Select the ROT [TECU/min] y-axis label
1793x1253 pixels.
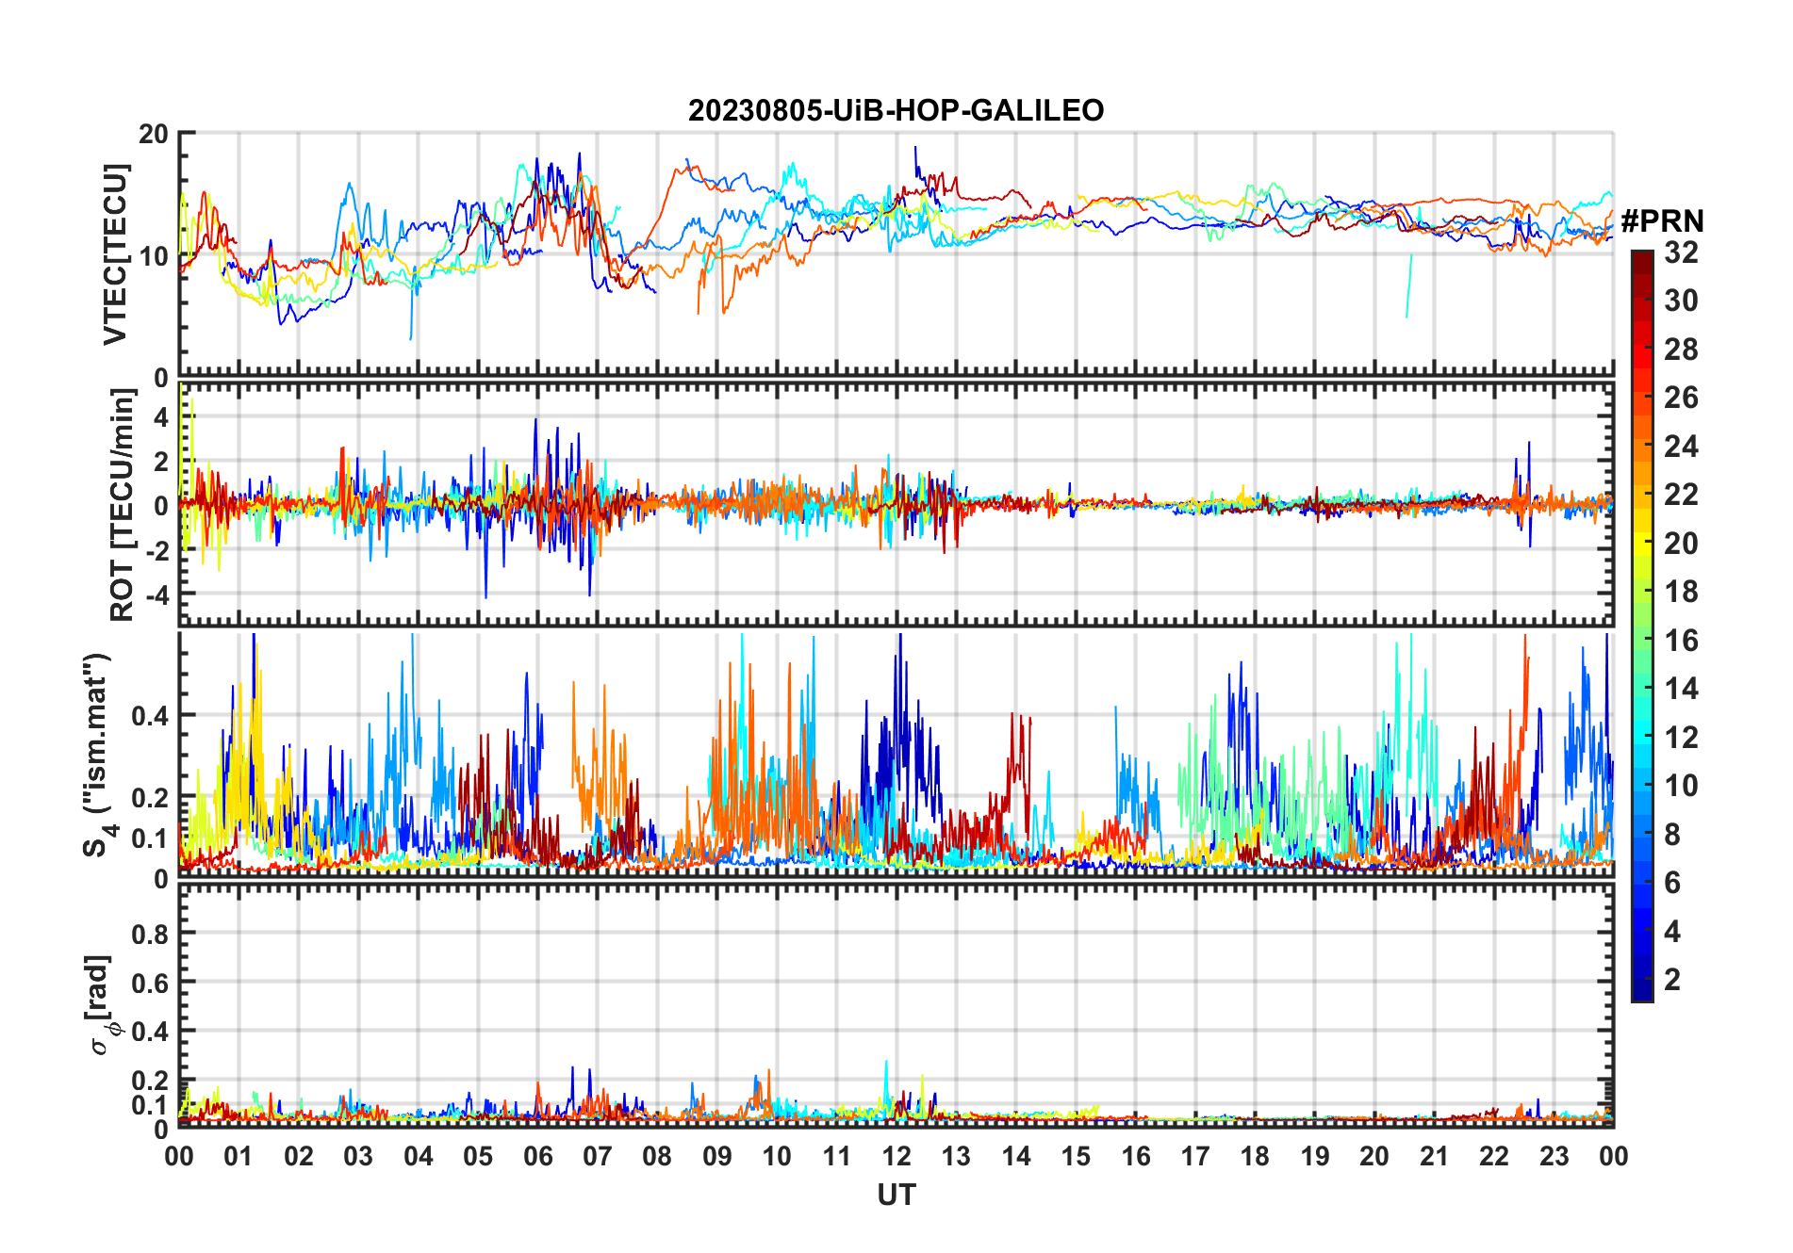122,505
